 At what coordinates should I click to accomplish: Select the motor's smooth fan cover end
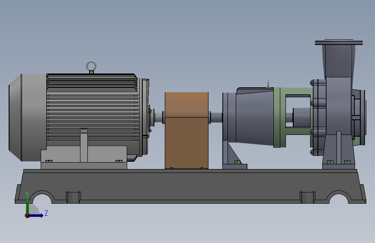[28, 117]
